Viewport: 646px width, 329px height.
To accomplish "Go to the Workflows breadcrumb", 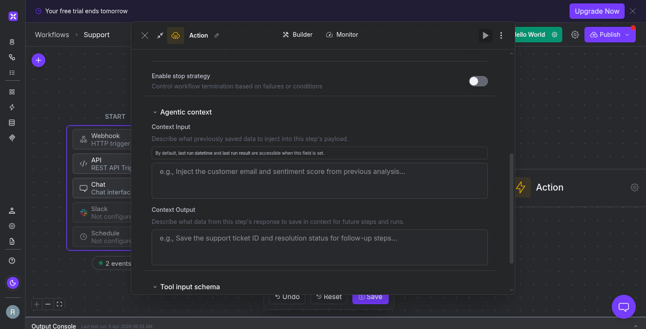I will coord(52,35).
